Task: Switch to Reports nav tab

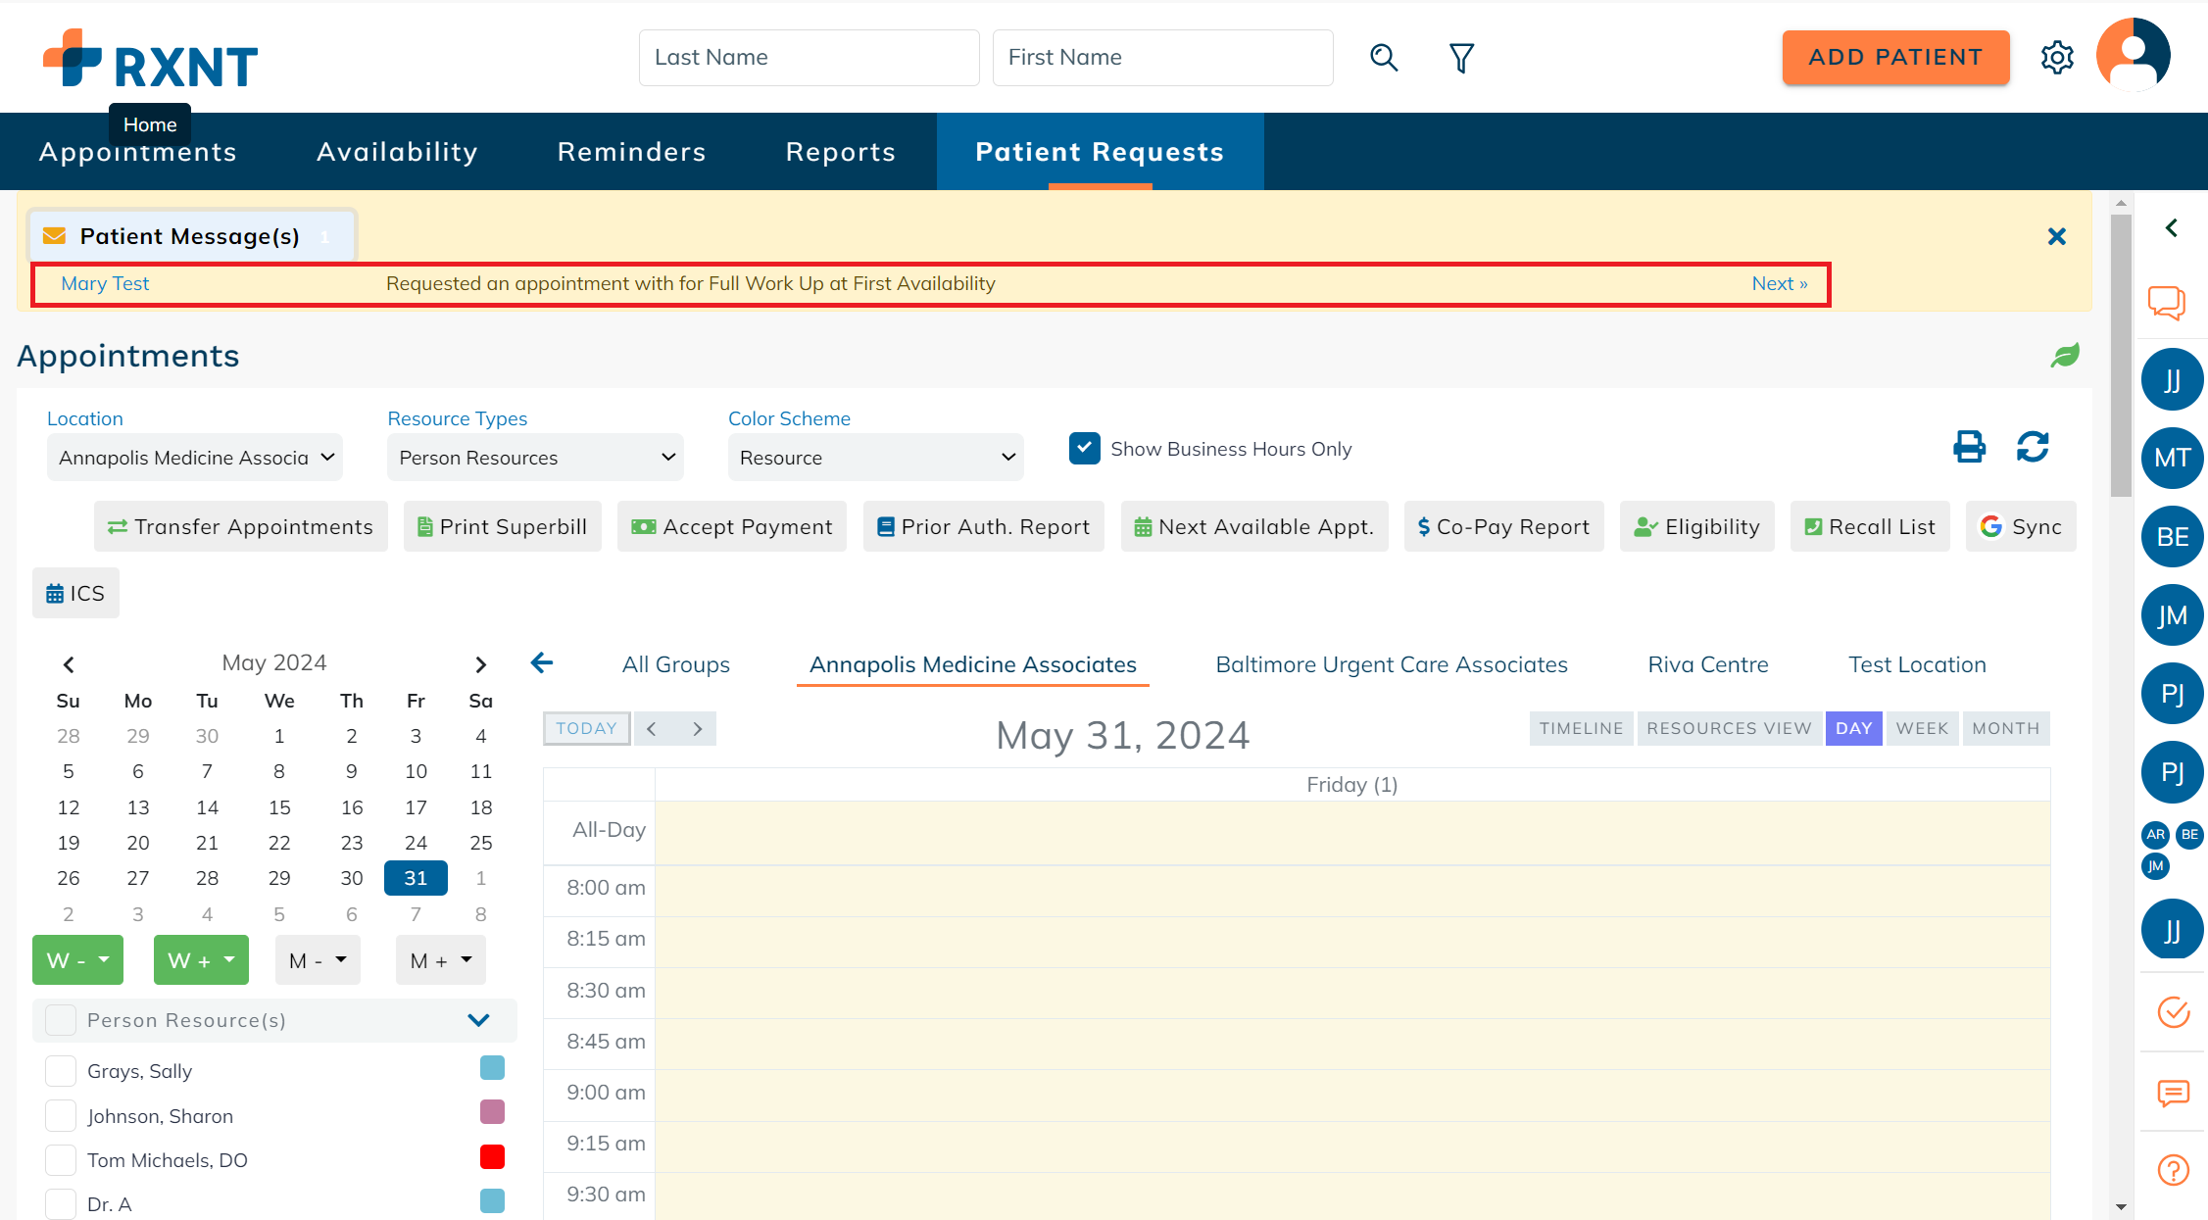Action: click(841, 152)
